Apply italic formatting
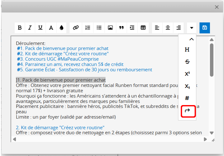 (30, 28)
